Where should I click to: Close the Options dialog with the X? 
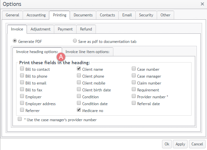pyautogui.click(x=202, y=4)
